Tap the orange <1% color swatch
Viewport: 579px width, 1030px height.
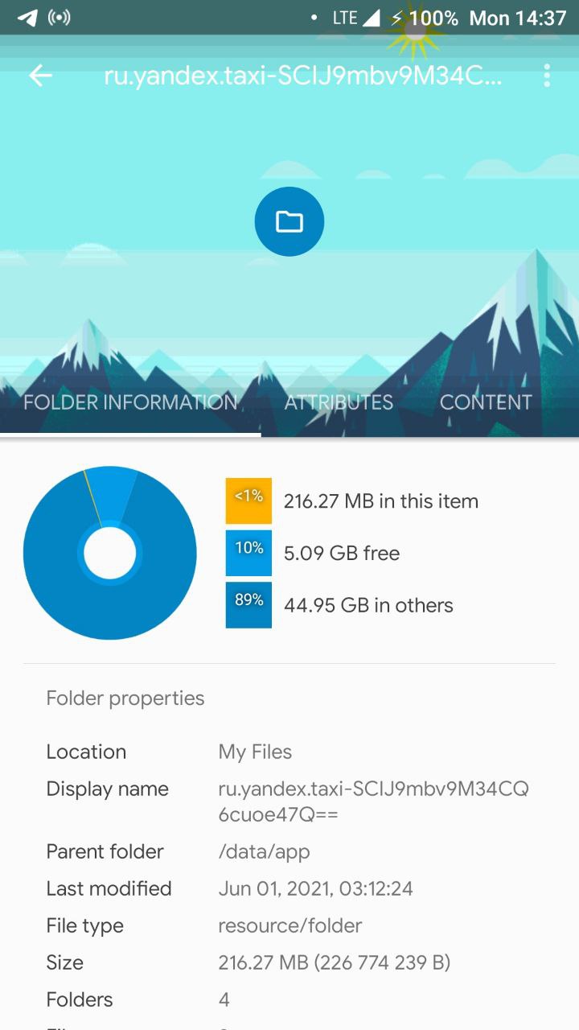[x=248, y=501]
